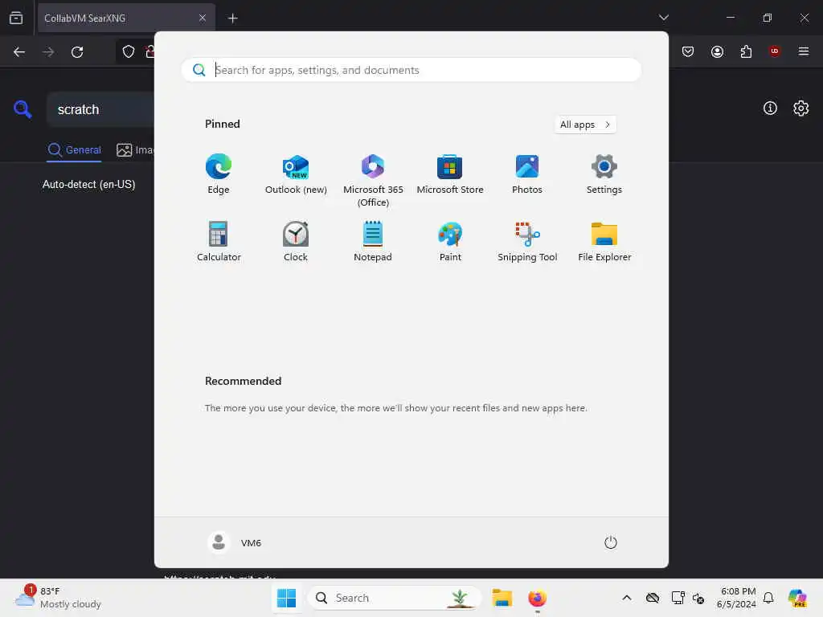The height and width of the screenshot is (617, 823).
Task: Click the Start menu power button
Action: (x=611, y=542)
